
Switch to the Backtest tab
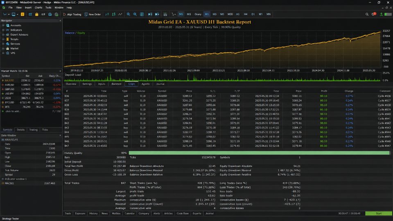pyautogui.click(x=116, y=84)
